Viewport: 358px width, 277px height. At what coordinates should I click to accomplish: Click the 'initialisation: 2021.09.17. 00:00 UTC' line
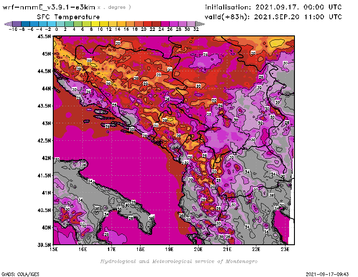(x=273, y=7)
